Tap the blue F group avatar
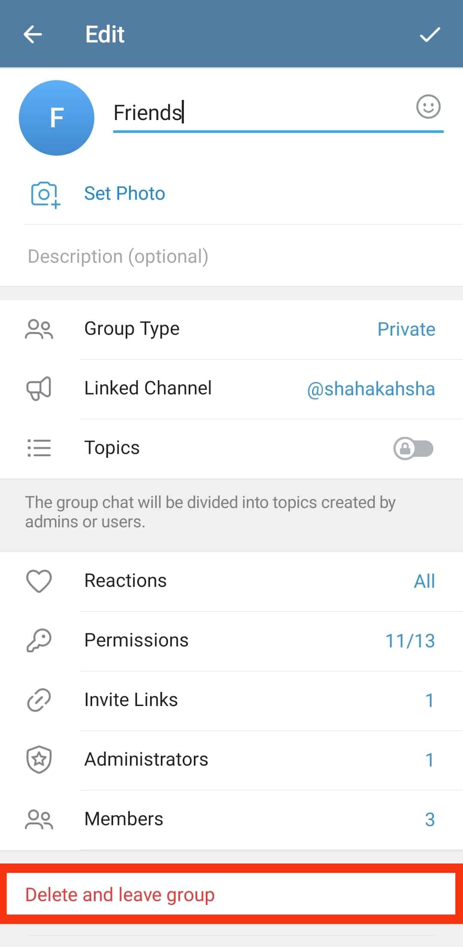 coord(57,118)
